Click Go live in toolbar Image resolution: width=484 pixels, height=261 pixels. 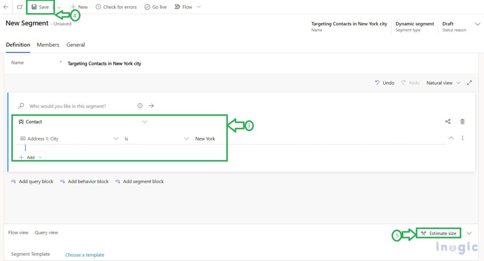click(x=156, y=7)
